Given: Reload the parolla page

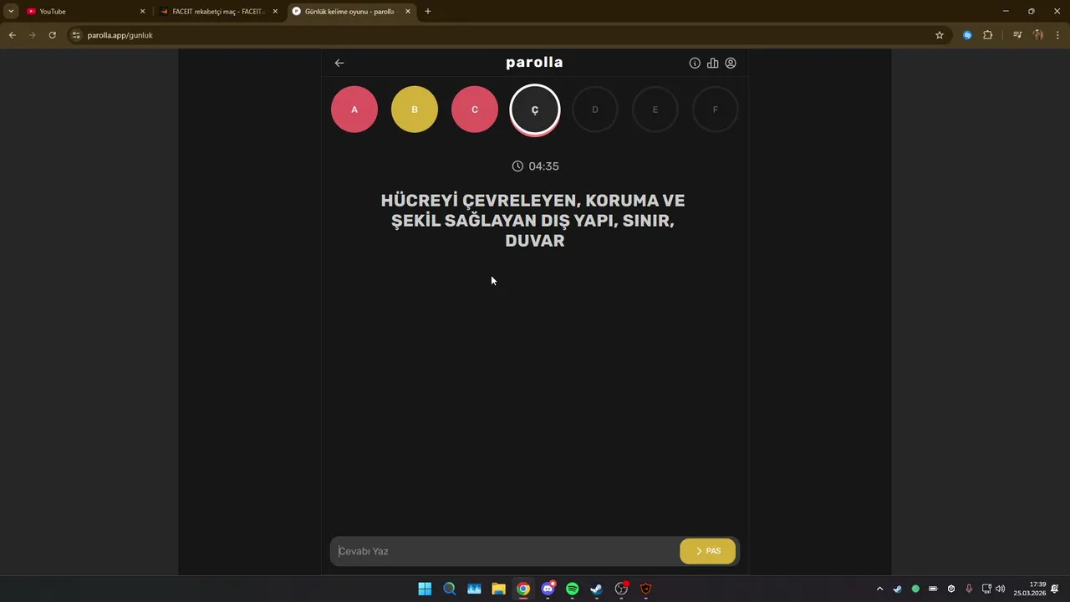Looking at the screenshot, I should (x=53, y=35).
